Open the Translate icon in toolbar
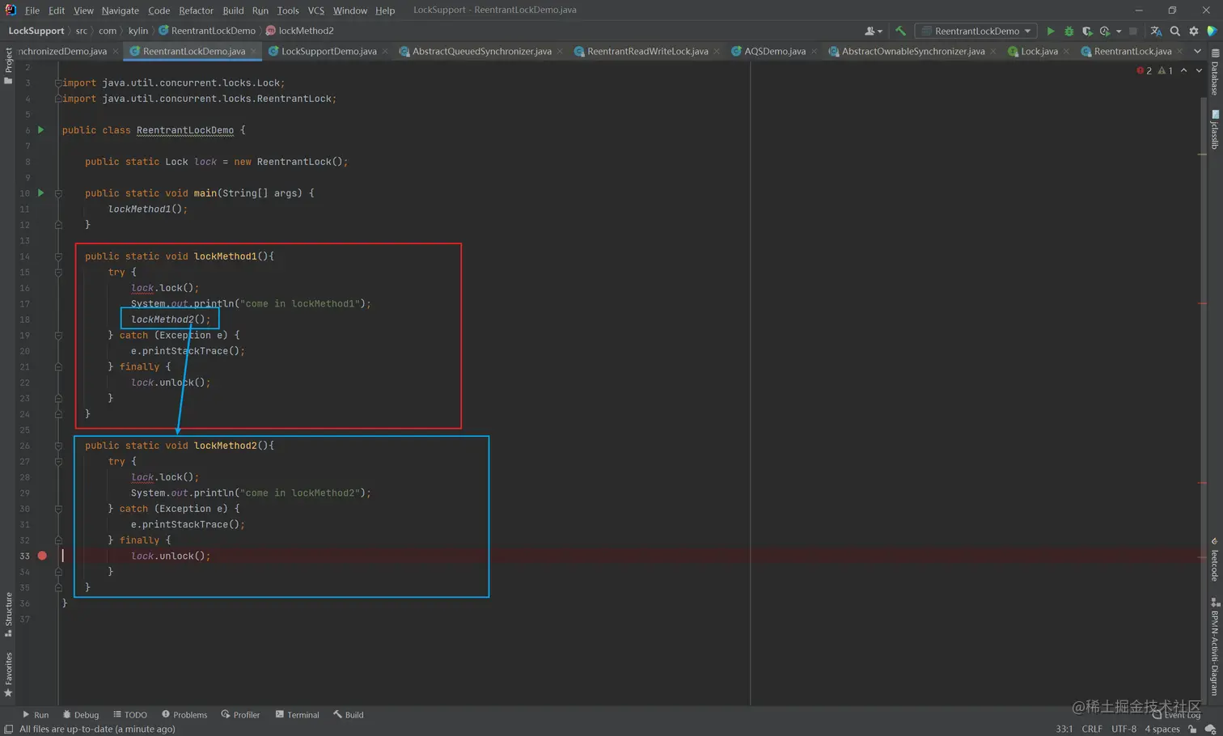Viewport: 1223px width, 736px height. [x=1156, y=31]
